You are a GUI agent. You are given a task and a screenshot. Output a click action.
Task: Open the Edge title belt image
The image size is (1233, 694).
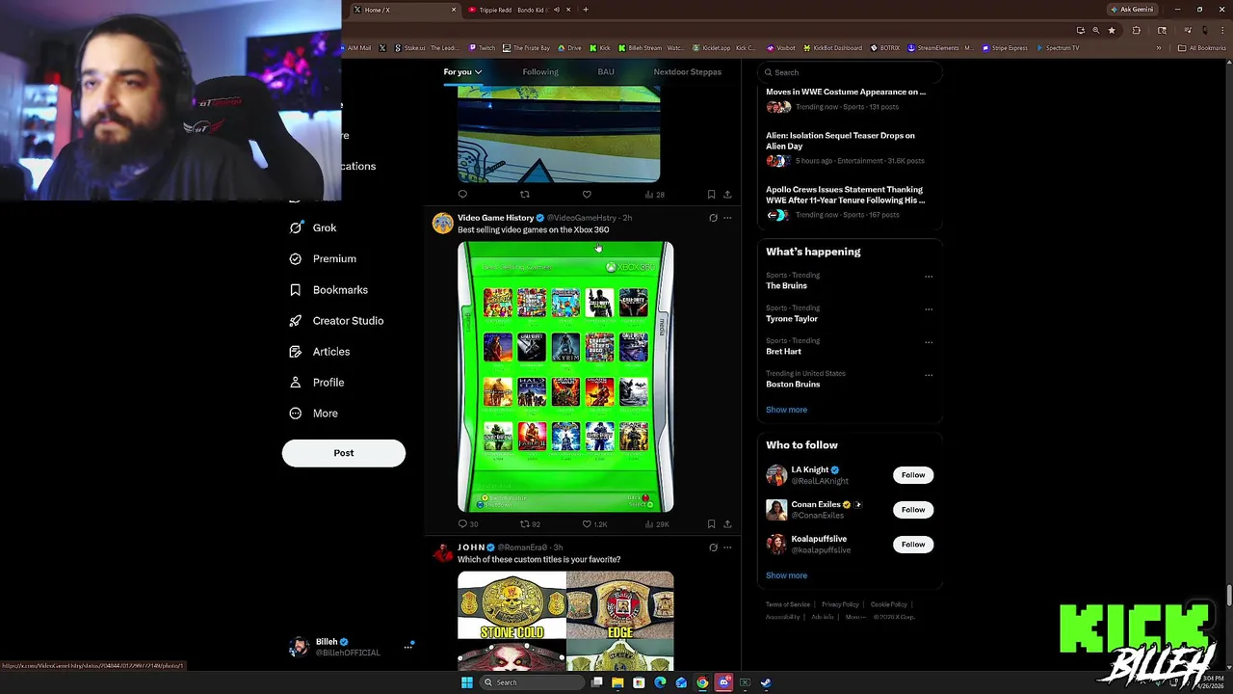coord(620,605)
